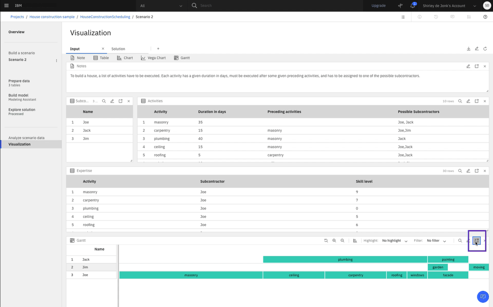Viewport: 493px width, 307px height.
Task: Switch to the Solution tab
Action: pos(118,49)
